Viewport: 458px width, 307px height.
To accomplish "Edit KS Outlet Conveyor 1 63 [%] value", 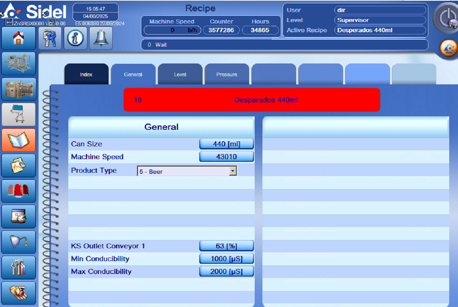I will (226, 246).
